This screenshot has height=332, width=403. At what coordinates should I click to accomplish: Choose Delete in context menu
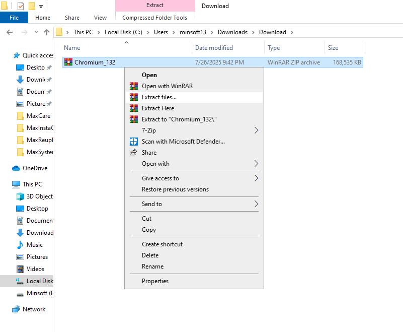point(194,255)
